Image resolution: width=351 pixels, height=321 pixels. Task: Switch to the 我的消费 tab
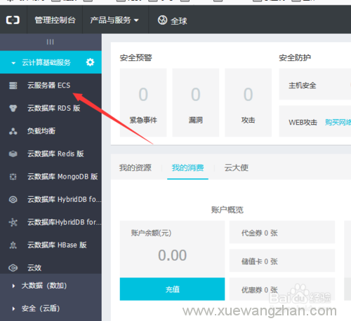point(187,168)
